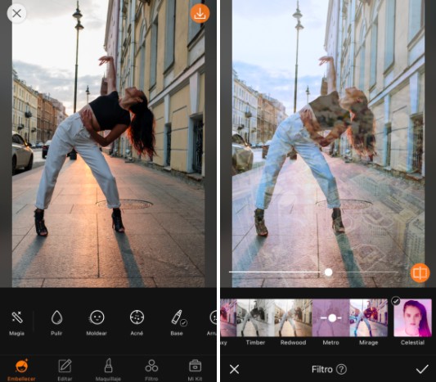Open the Mi Kit tab

tap(195, 370)
